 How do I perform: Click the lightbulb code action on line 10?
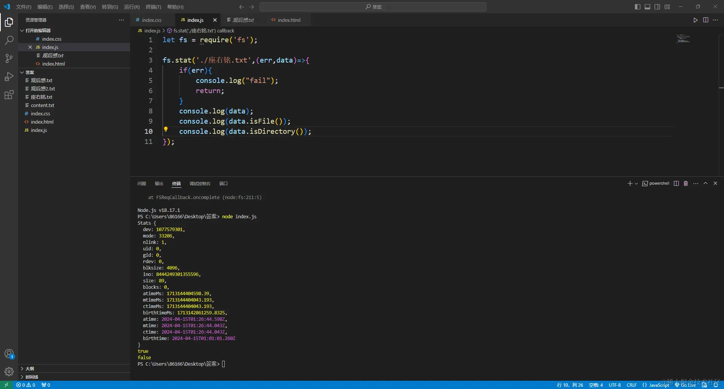coord(166,129)
